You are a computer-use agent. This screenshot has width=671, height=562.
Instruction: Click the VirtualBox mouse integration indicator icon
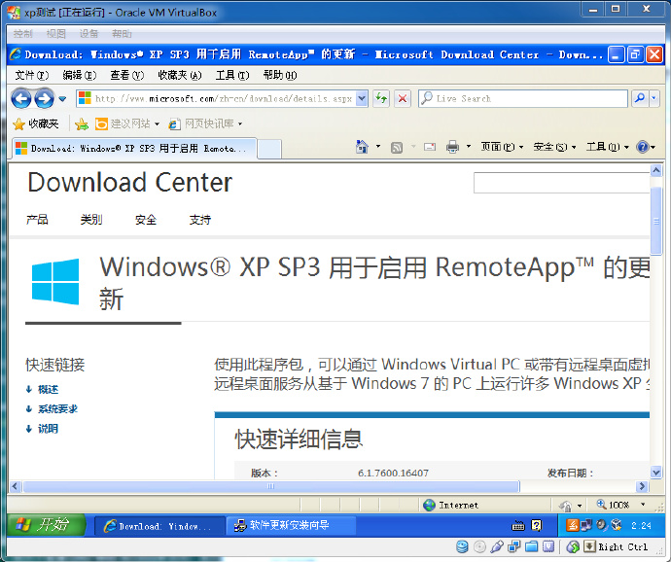coord(573,546)
